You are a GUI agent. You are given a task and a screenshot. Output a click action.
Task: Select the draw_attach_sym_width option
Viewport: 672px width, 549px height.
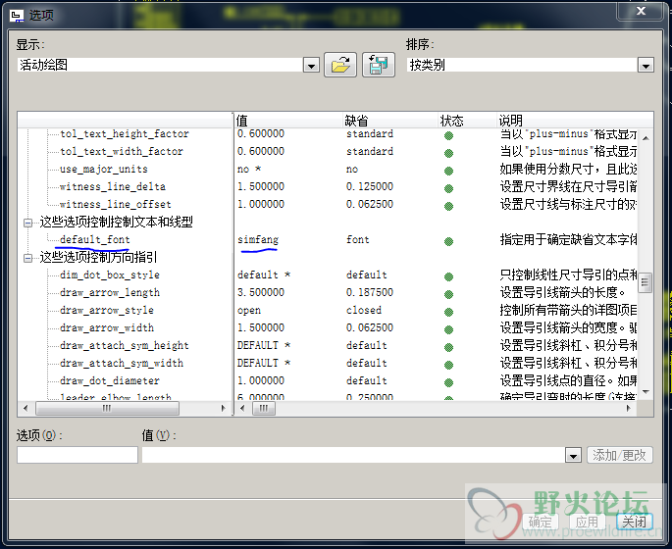122,363
